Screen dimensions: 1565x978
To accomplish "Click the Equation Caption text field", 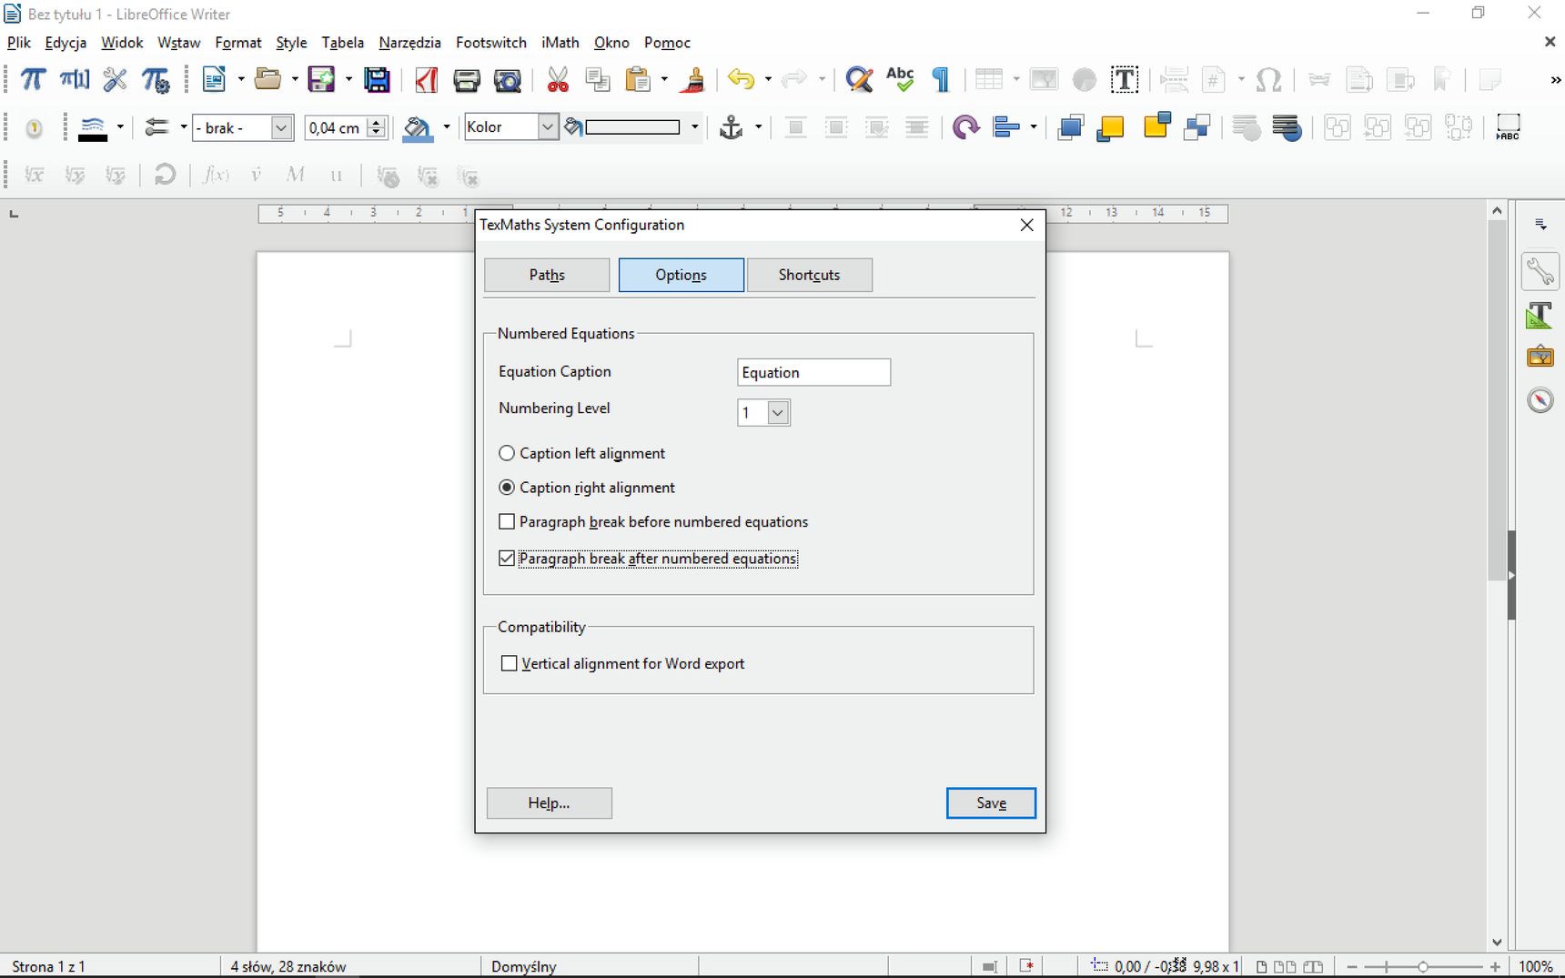I will coord(813,373).
